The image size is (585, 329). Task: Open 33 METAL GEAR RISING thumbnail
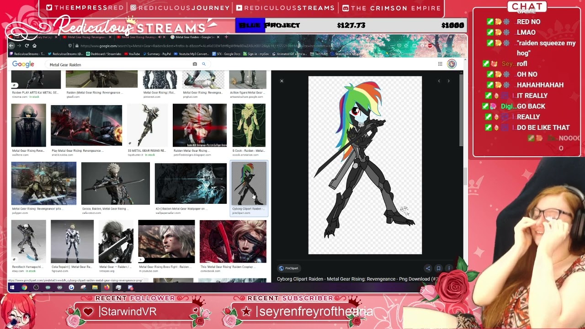tap(147, 125)
